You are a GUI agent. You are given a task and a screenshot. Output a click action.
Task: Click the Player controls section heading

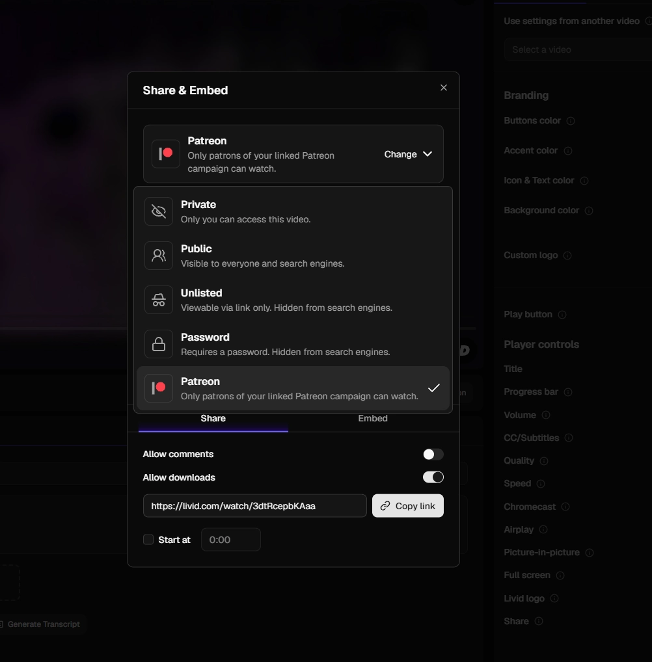pyautogui.click(x=541, y=345)
